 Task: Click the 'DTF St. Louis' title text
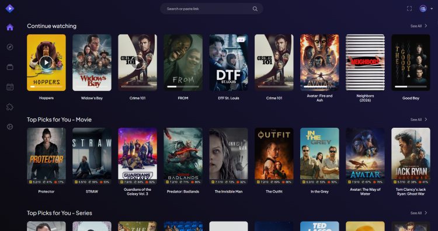tap(228, 98)
